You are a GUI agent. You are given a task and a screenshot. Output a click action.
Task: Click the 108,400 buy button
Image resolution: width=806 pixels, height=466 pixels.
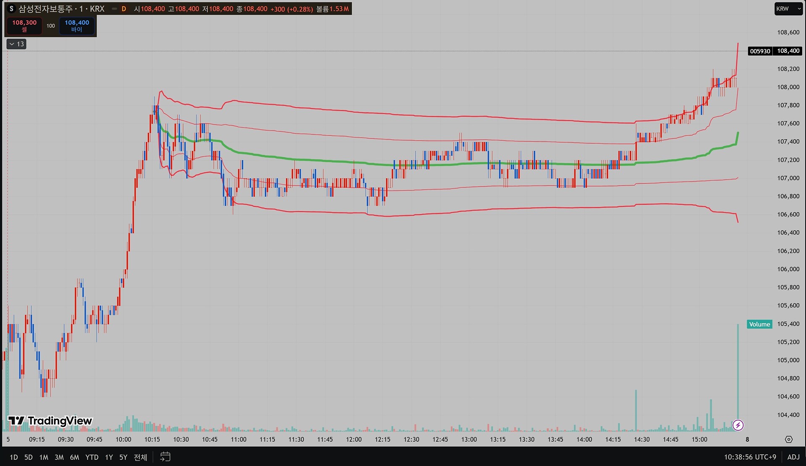[x=77, y=26]
